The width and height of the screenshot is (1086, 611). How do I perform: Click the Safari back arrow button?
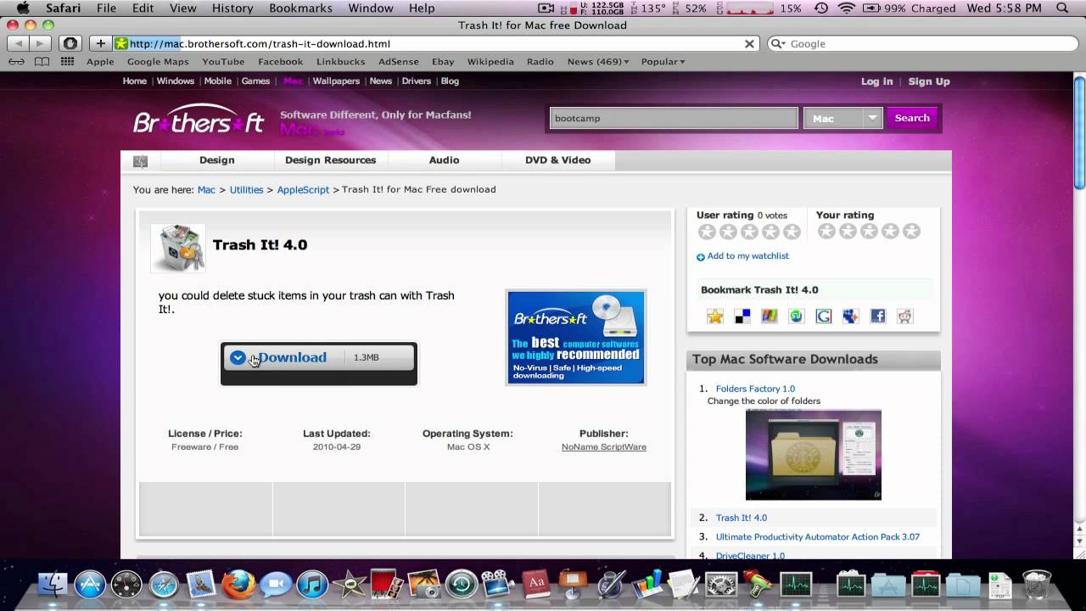(x=18, y=43)
